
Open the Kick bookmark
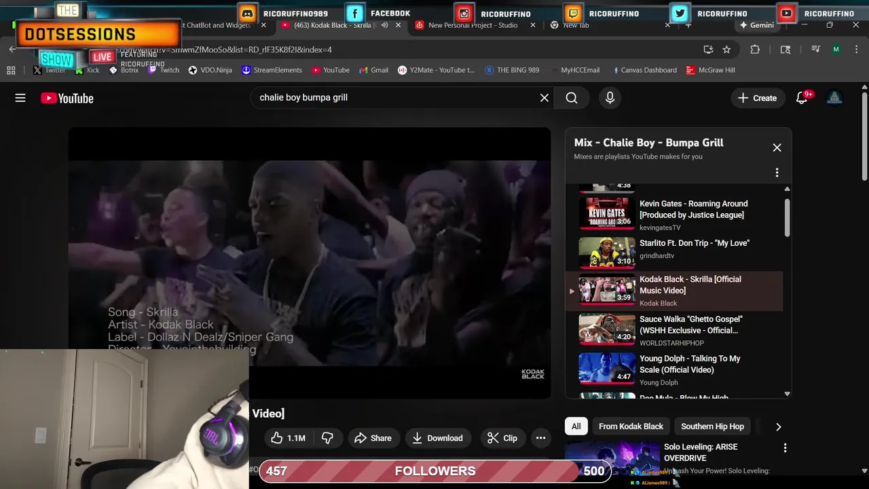(x=88, y=70)
